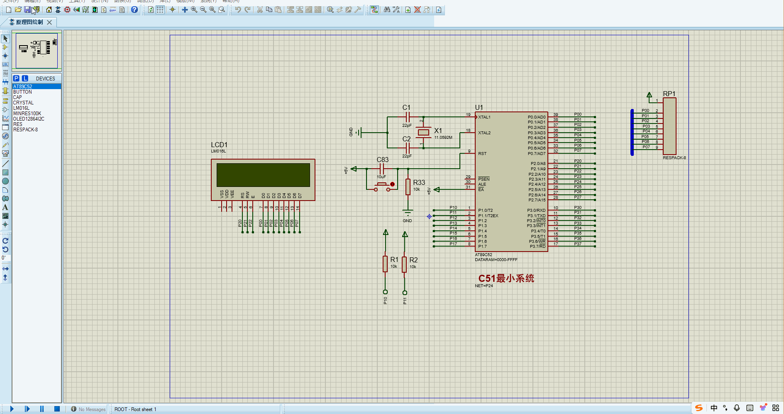Select the Wire Label (LBL) tool
Viewport: 784px width, 414px height.
(x=5, y=65)
